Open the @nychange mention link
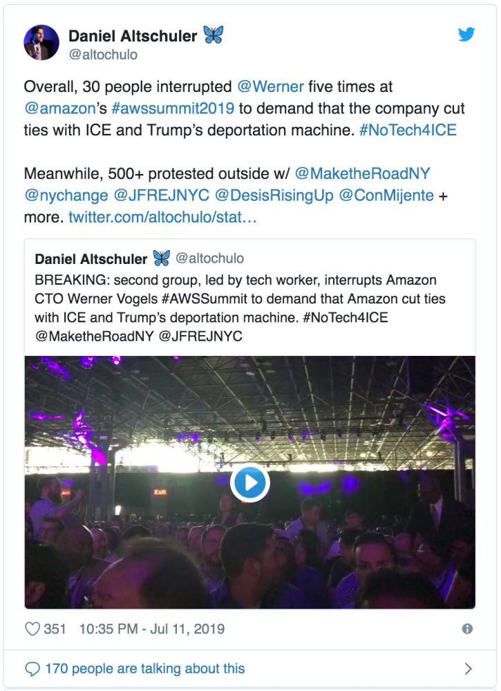The image size is (501, 691). [66, 196]
